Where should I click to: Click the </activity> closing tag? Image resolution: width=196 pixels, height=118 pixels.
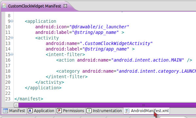pyautogui.click(x=50, y=82)
